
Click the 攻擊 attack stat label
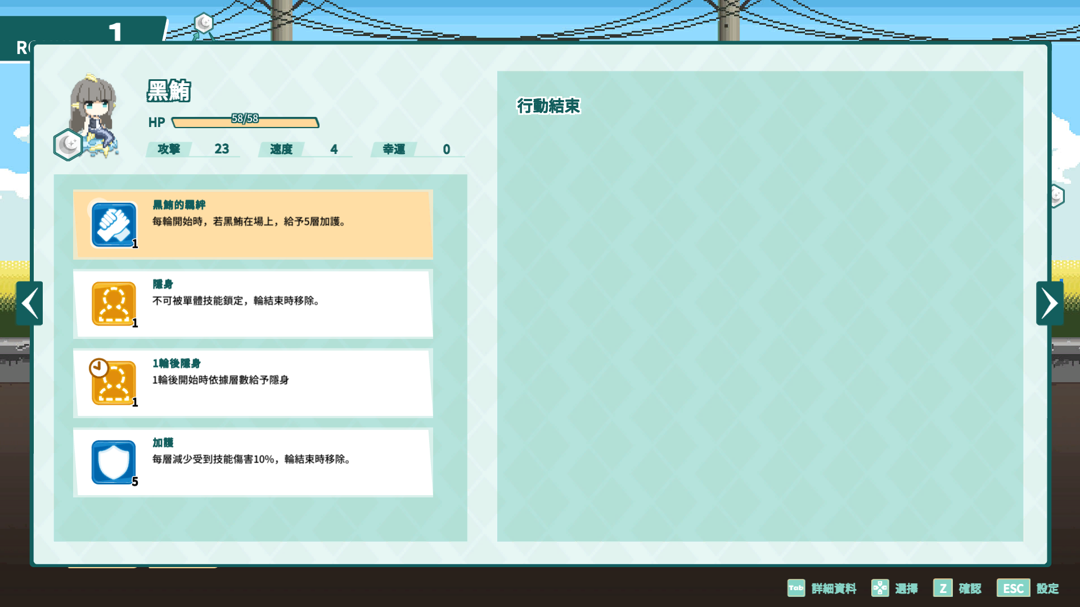(169, 149)
